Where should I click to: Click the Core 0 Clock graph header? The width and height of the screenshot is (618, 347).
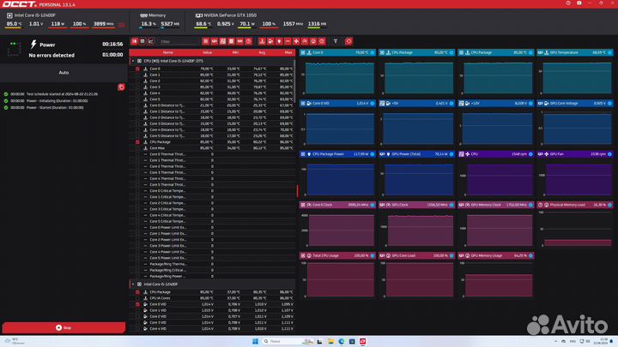click(337, 205)
